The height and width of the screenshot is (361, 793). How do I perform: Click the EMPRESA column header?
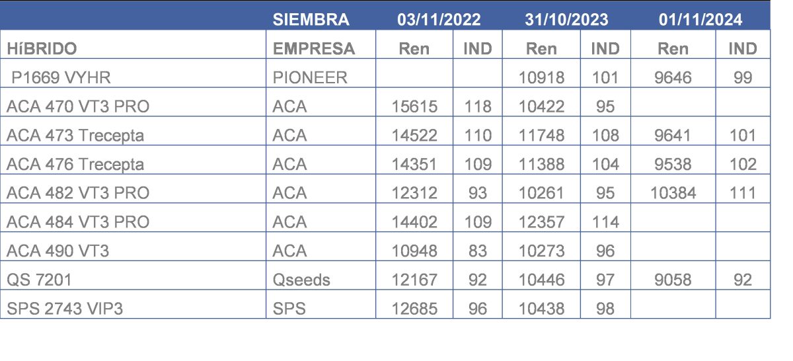coord(313,48)
